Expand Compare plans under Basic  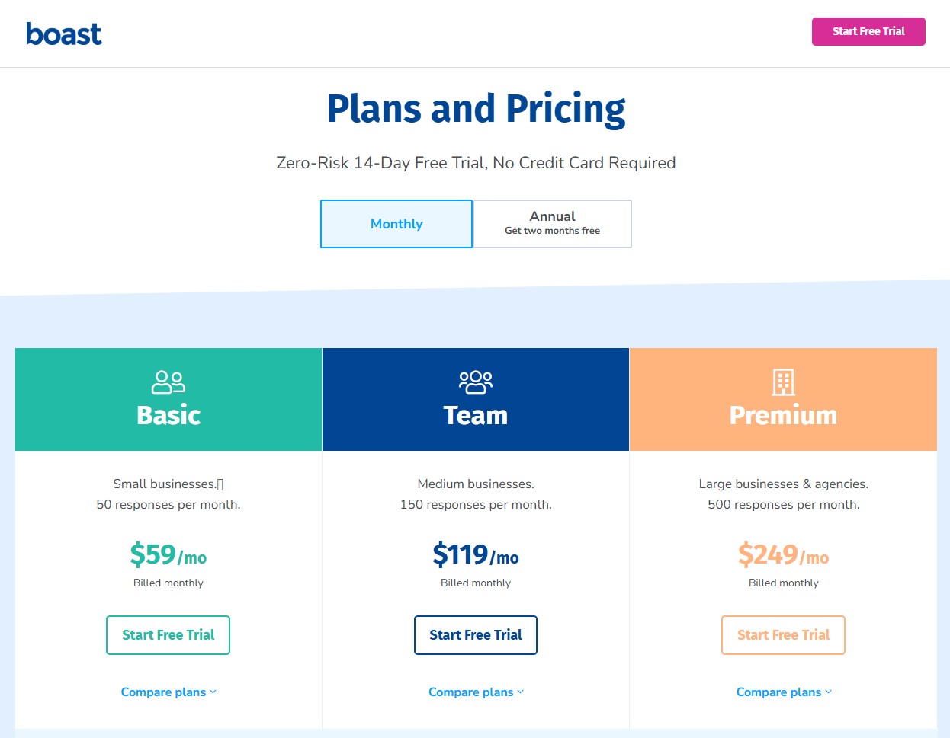pyautogui.click(x=168, y=692)
